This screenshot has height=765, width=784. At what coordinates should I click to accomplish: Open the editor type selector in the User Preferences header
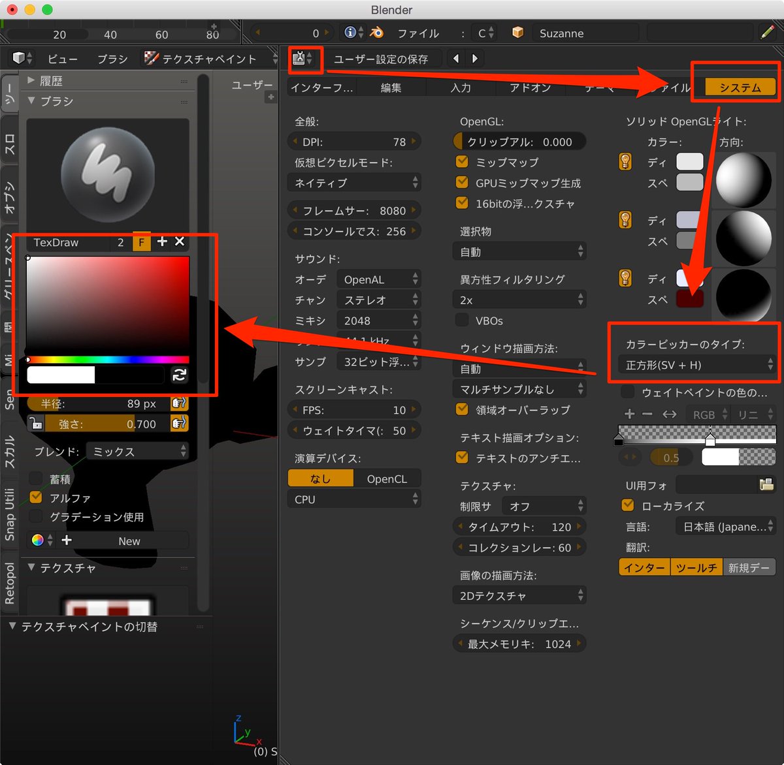tap(302, 59)
